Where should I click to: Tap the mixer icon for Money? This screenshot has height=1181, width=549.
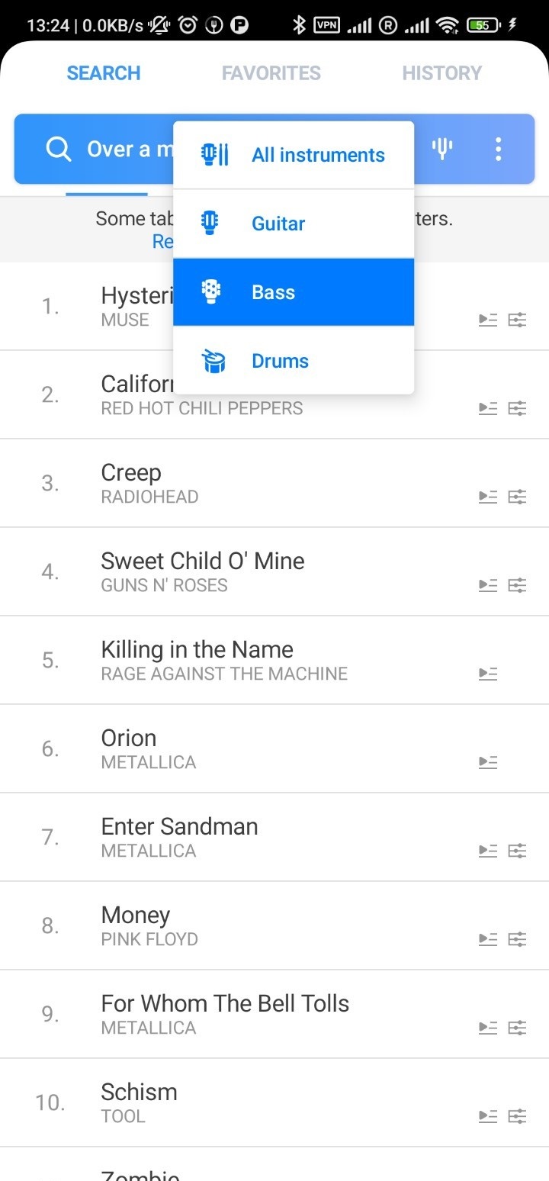[518, 940]
